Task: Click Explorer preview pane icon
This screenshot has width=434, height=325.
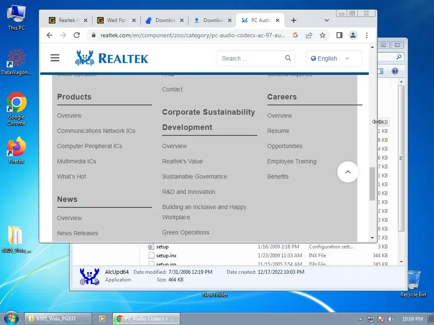Action: [x=381, y=71]
